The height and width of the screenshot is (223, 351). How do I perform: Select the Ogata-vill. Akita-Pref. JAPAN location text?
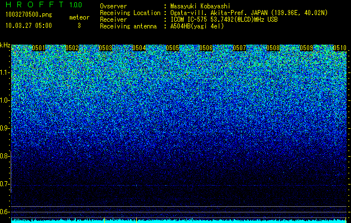249,13
